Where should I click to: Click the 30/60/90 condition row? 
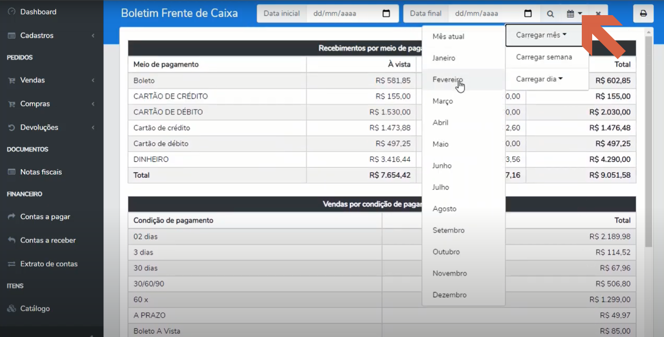click(382, 284)
